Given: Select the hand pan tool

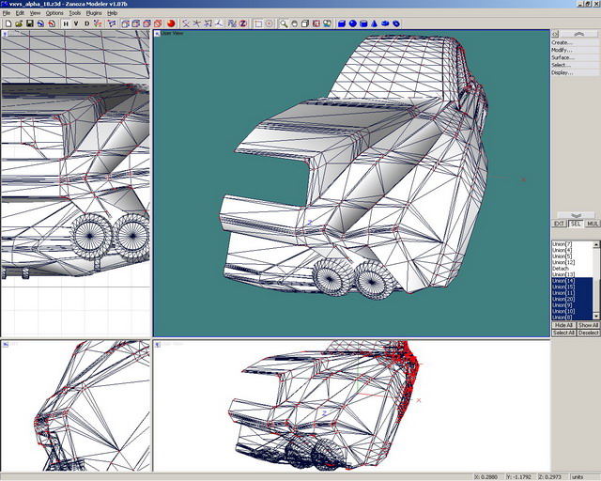Looking at the screenshot, I should [295, 23].
